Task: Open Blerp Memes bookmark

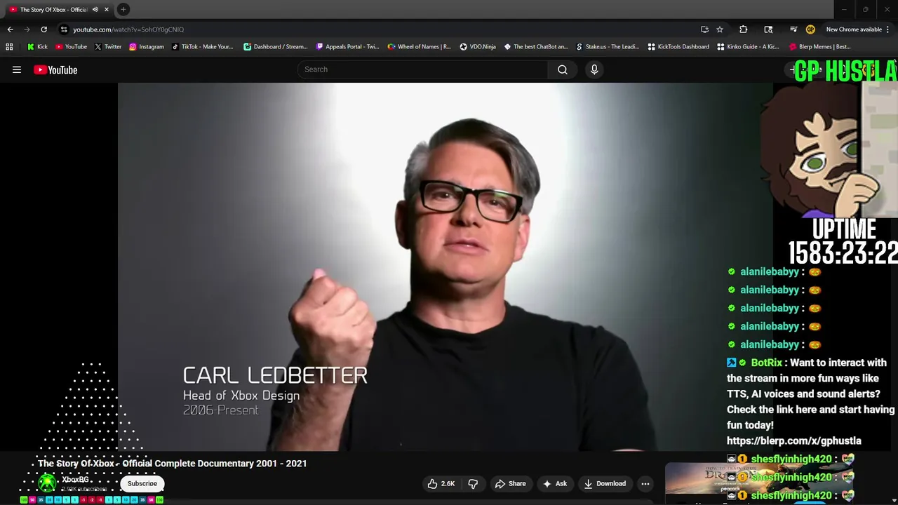Action: 819,47
